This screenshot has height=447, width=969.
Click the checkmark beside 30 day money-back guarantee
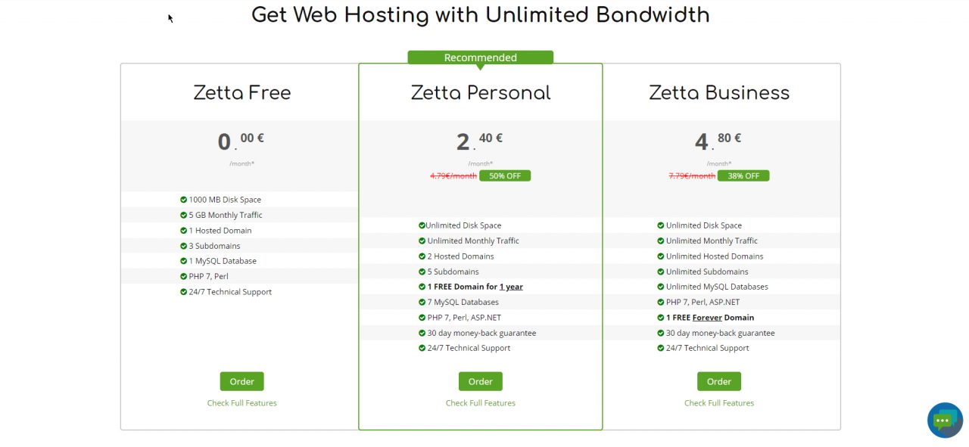421,333
